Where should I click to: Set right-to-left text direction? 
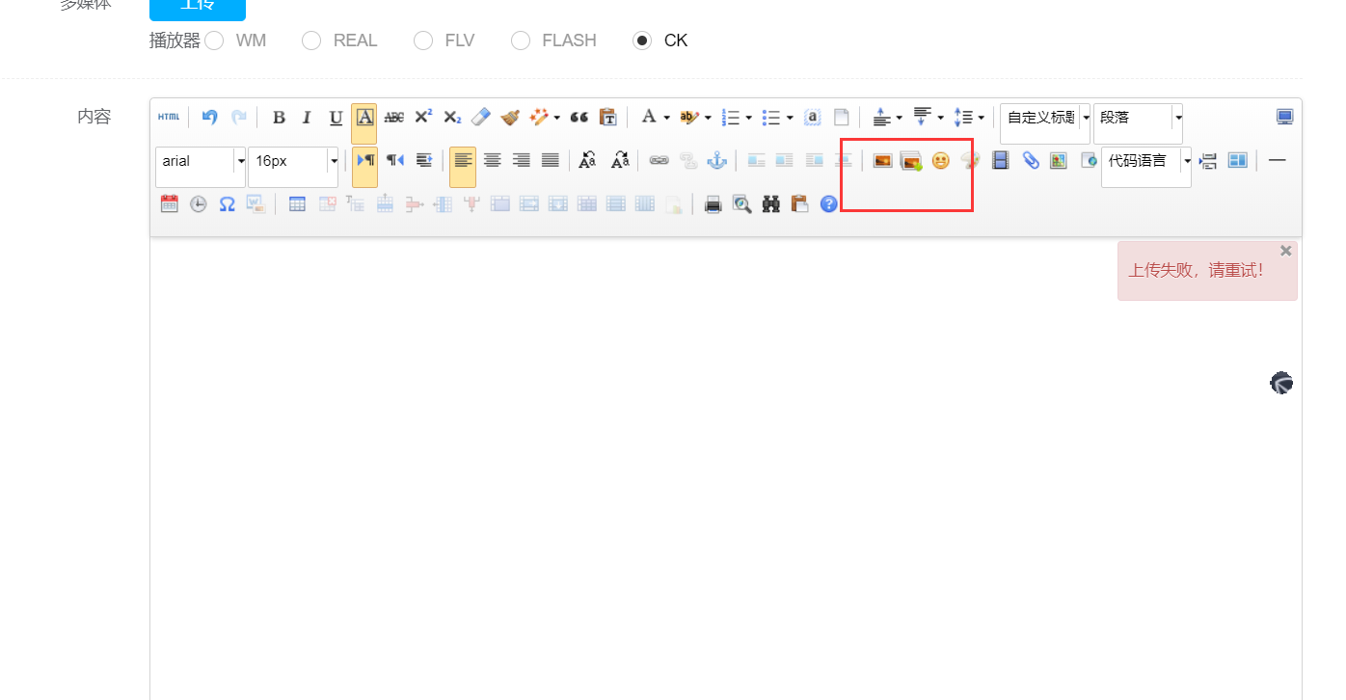[x=395, y=161]
